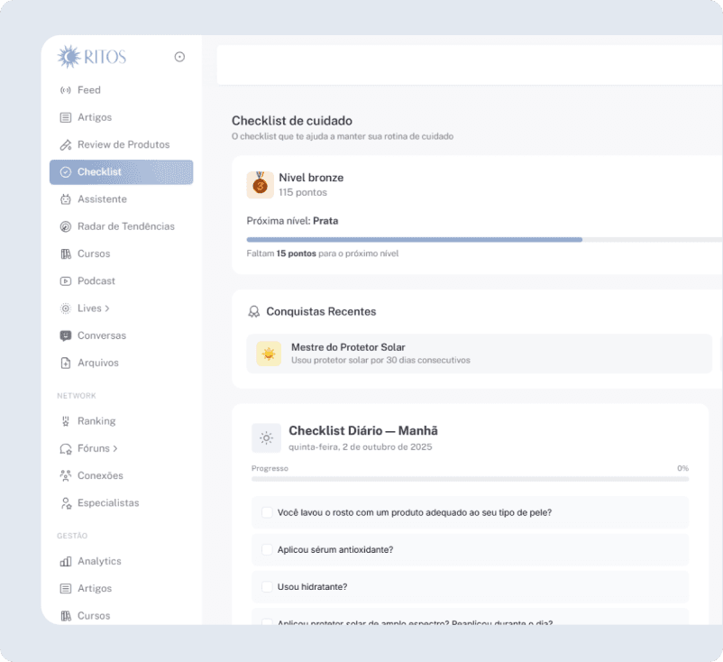Screen dimensions: 723x662
Task: Open Cursos below Radar de Tendências
Action: click(94, 253)
